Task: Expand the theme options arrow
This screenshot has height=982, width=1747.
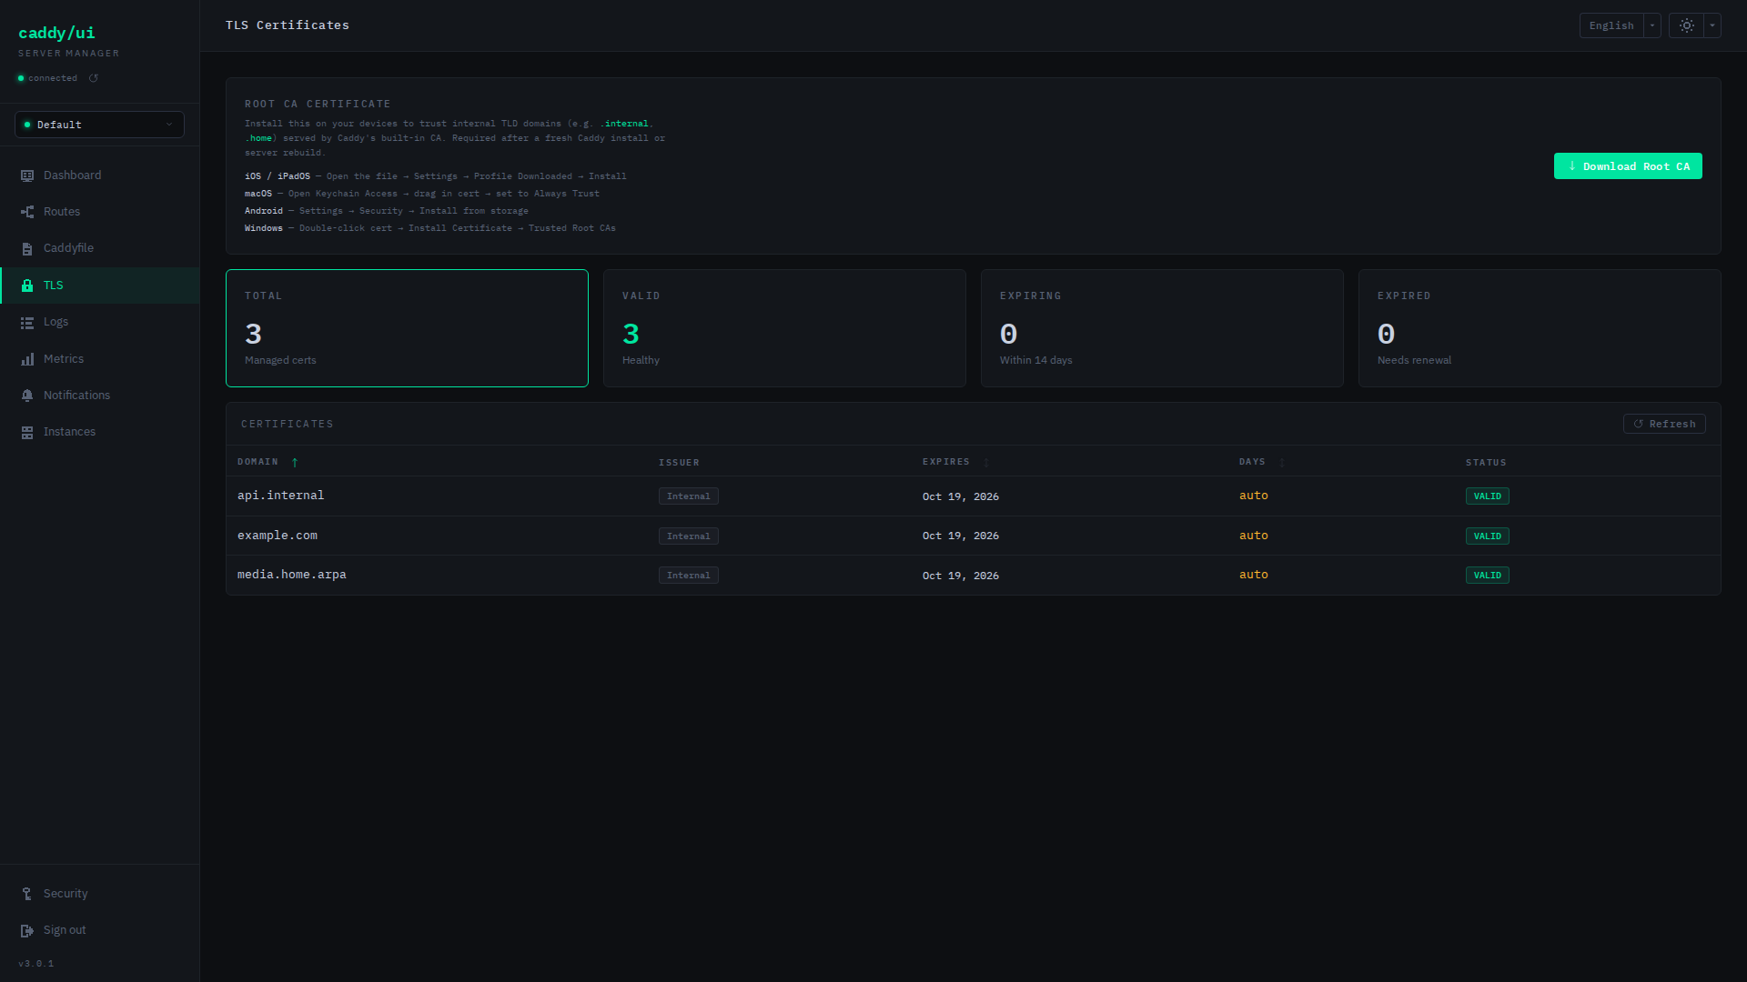Action: pos(1712,25)
